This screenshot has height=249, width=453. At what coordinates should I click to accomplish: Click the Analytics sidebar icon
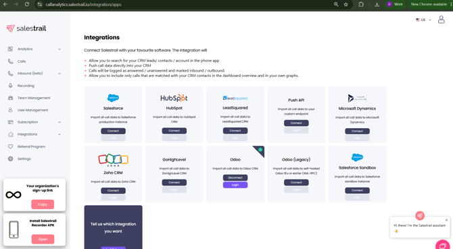click(10, 49)
